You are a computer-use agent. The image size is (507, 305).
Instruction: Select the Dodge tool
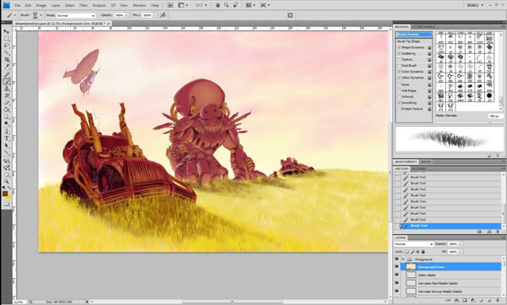(7, 124)
